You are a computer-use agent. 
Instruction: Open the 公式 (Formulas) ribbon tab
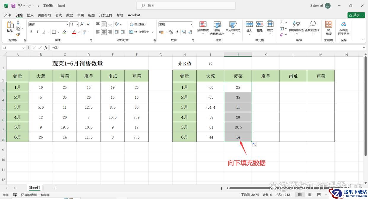59,15
